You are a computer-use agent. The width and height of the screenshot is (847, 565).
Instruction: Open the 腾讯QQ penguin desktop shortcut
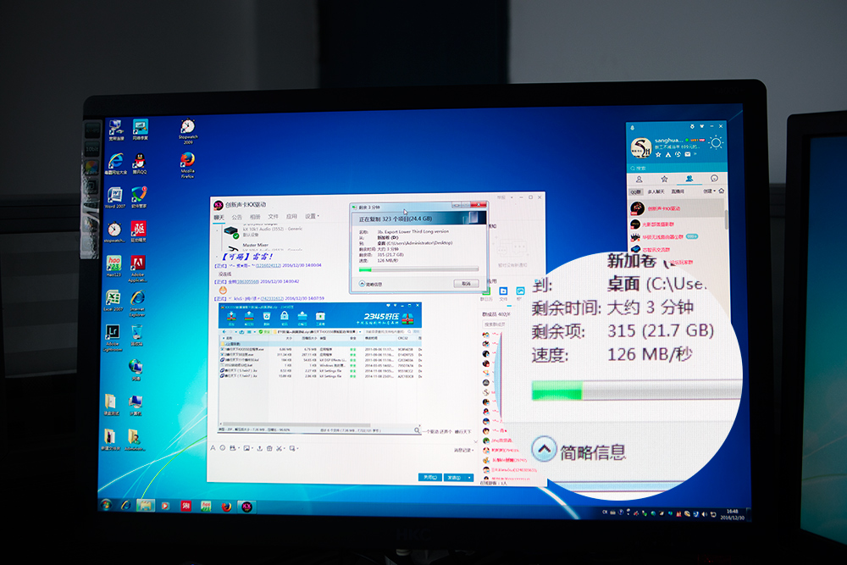(140, 164)
